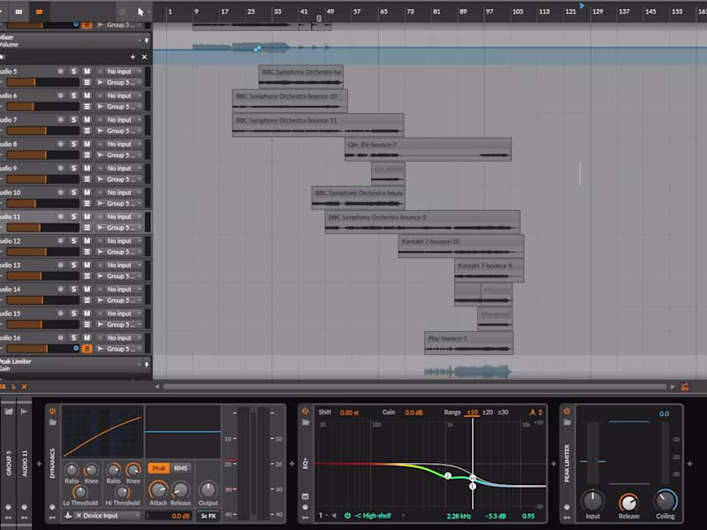Open the No input dropdown for Audio 6
The width and height of the screenshot is (707, 530).
(x=120, y=95)
